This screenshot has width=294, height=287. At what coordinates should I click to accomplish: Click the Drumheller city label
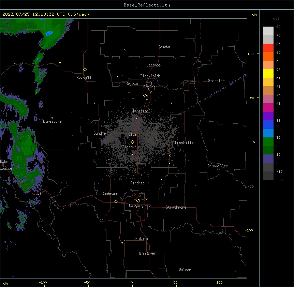tap(218, 166)
